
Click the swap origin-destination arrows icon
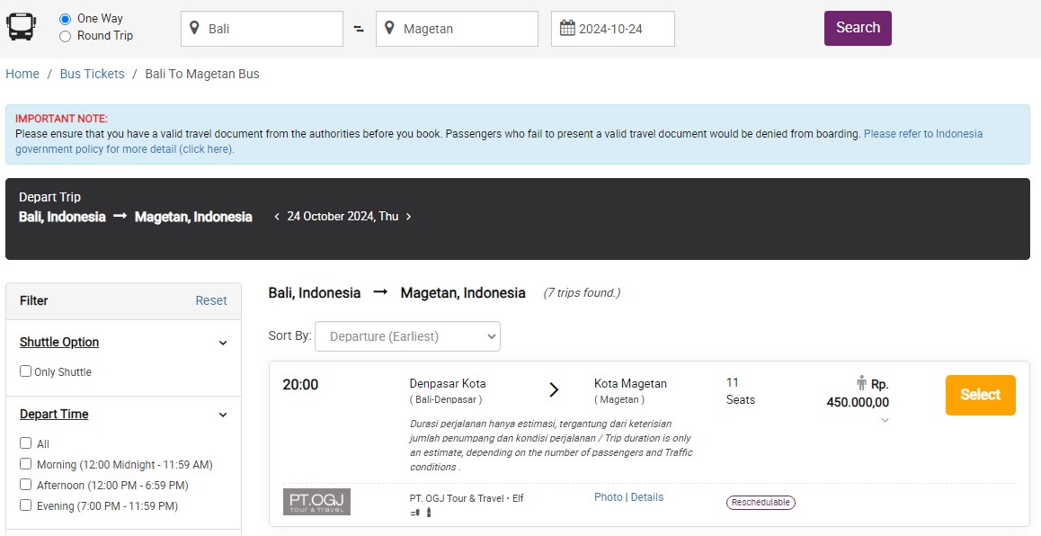tap(360, 29)
